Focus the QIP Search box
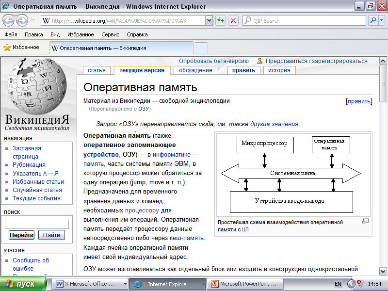 pos(305,20)
